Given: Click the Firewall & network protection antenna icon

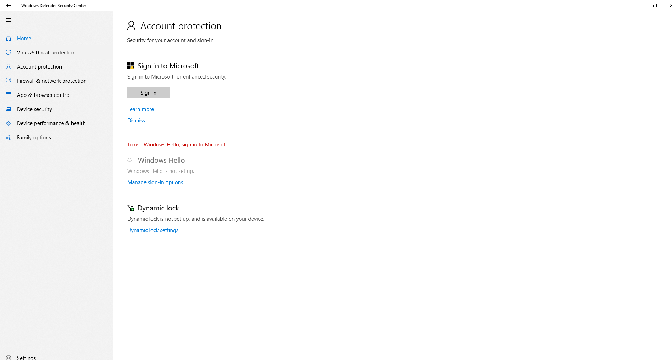Looking at the screenshot, I should (8, 81).
